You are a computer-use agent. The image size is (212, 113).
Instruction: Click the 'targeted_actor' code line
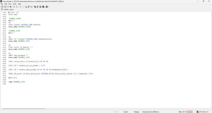pos(30,39)
